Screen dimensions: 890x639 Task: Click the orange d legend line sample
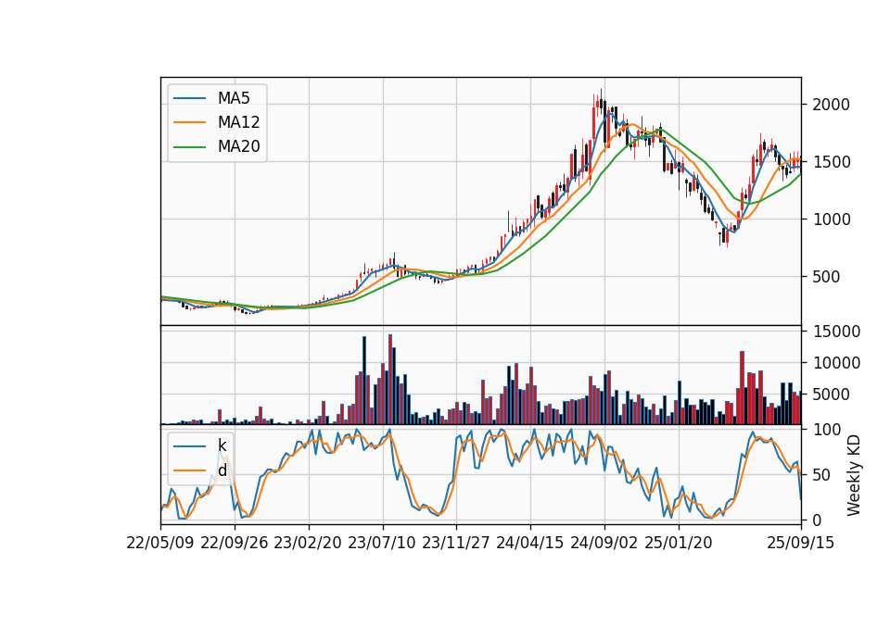(189, 470)
